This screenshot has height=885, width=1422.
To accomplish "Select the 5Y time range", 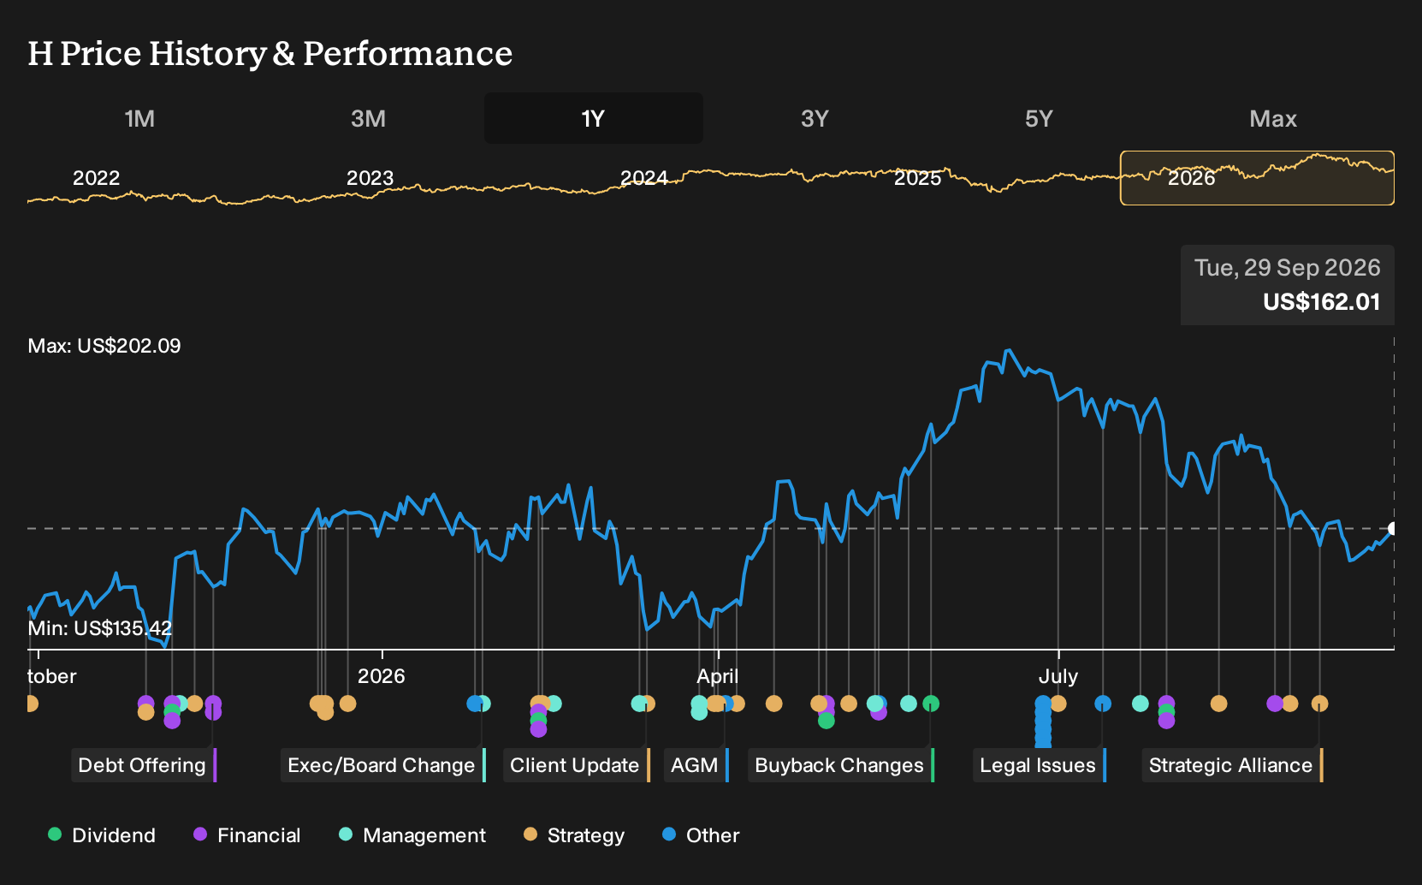I will [x=1039, y=118].
